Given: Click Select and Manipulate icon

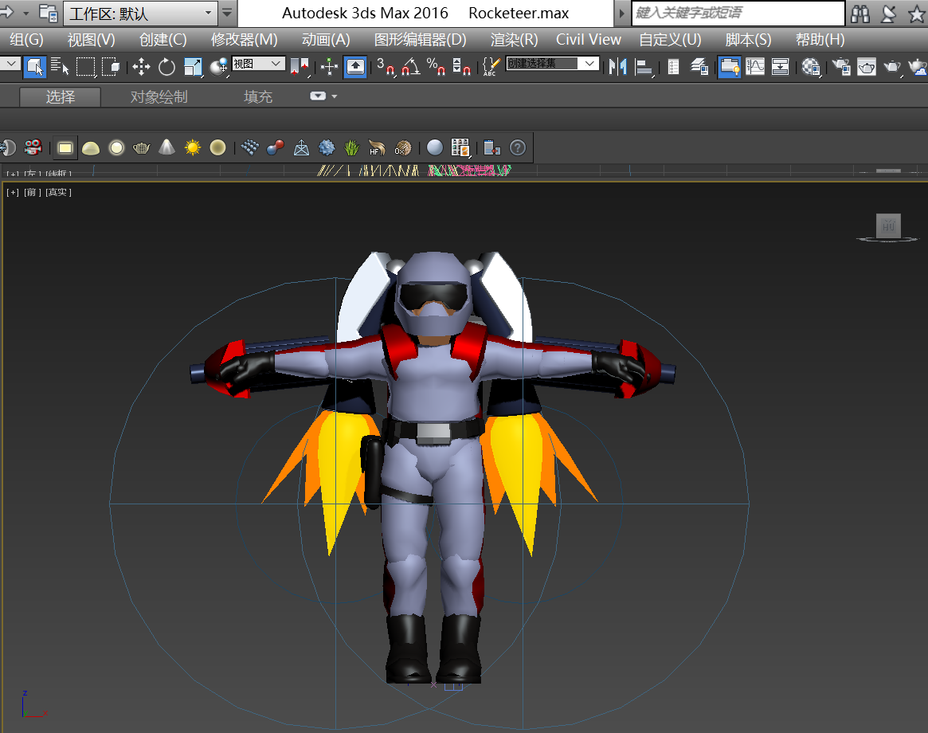Looking at the screenshot, I should coord(329,66).
